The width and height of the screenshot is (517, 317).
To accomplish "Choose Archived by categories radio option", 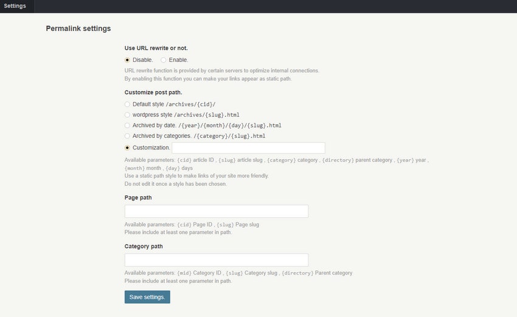I will (127, 136).
